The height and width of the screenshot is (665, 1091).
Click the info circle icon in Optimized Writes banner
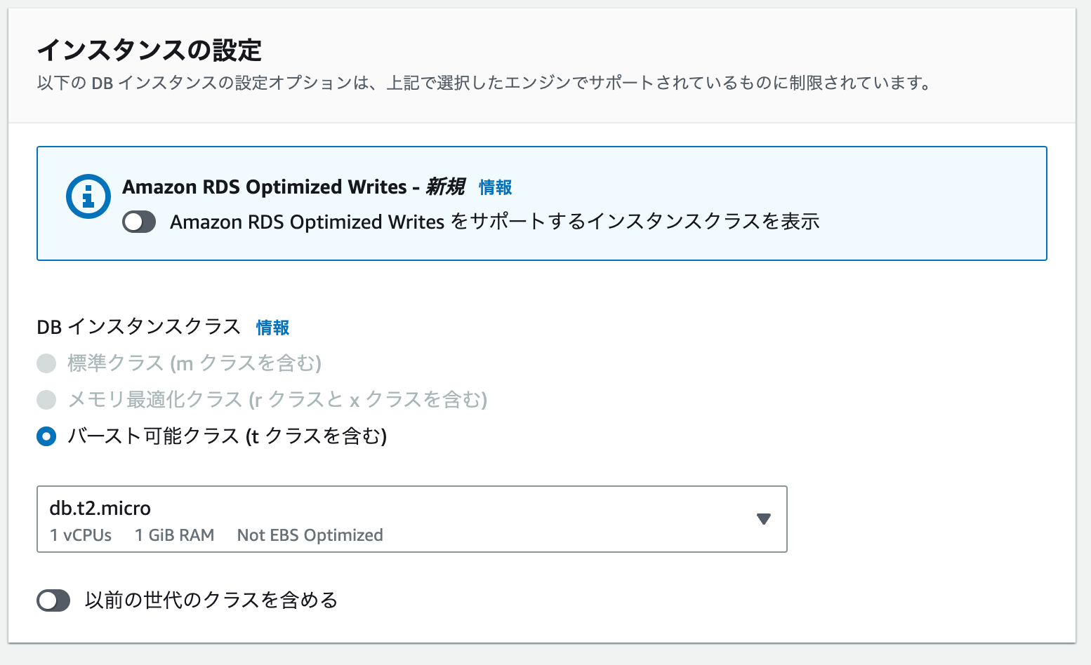[88, 196]
